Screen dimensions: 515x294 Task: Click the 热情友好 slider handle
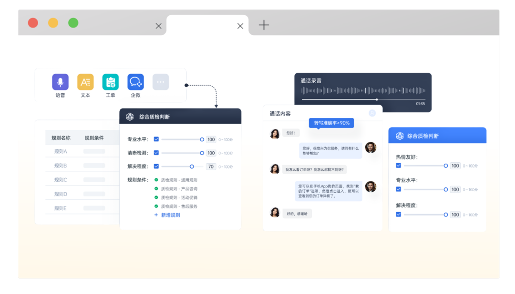point(446,166)
